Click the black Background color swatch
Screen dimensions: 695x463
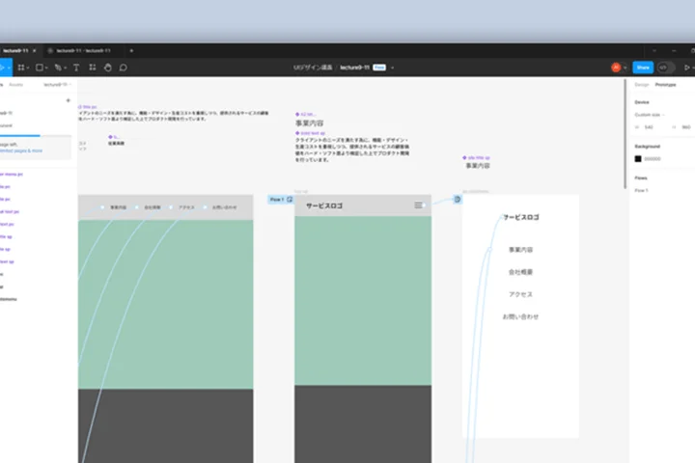pos(638,158)
